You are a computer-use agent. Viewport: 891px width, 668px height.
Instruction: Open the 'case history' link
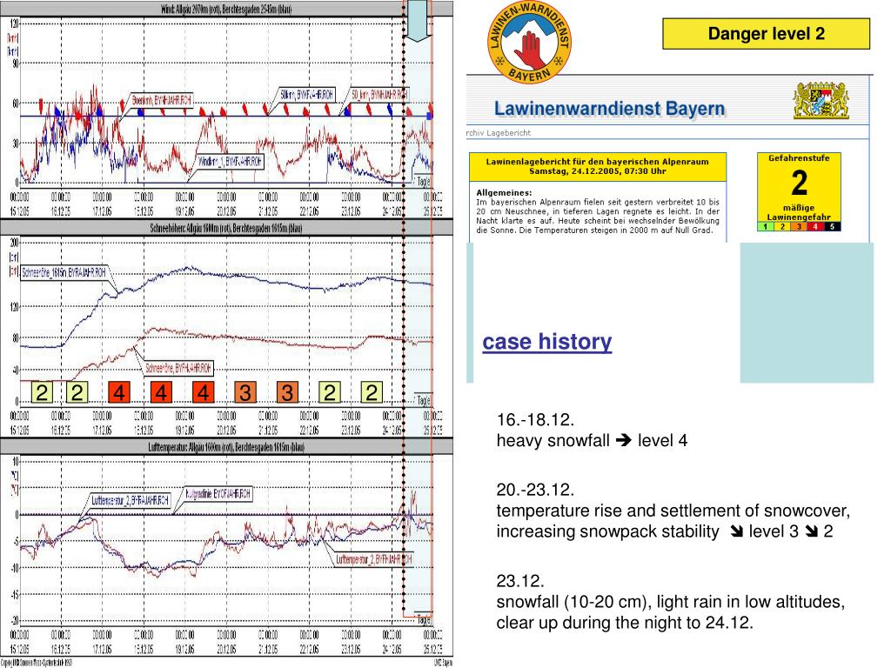click(546, 341)
